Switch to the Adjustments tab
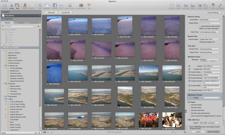Viewport: 225px width, 135px height. coord(34,23)
